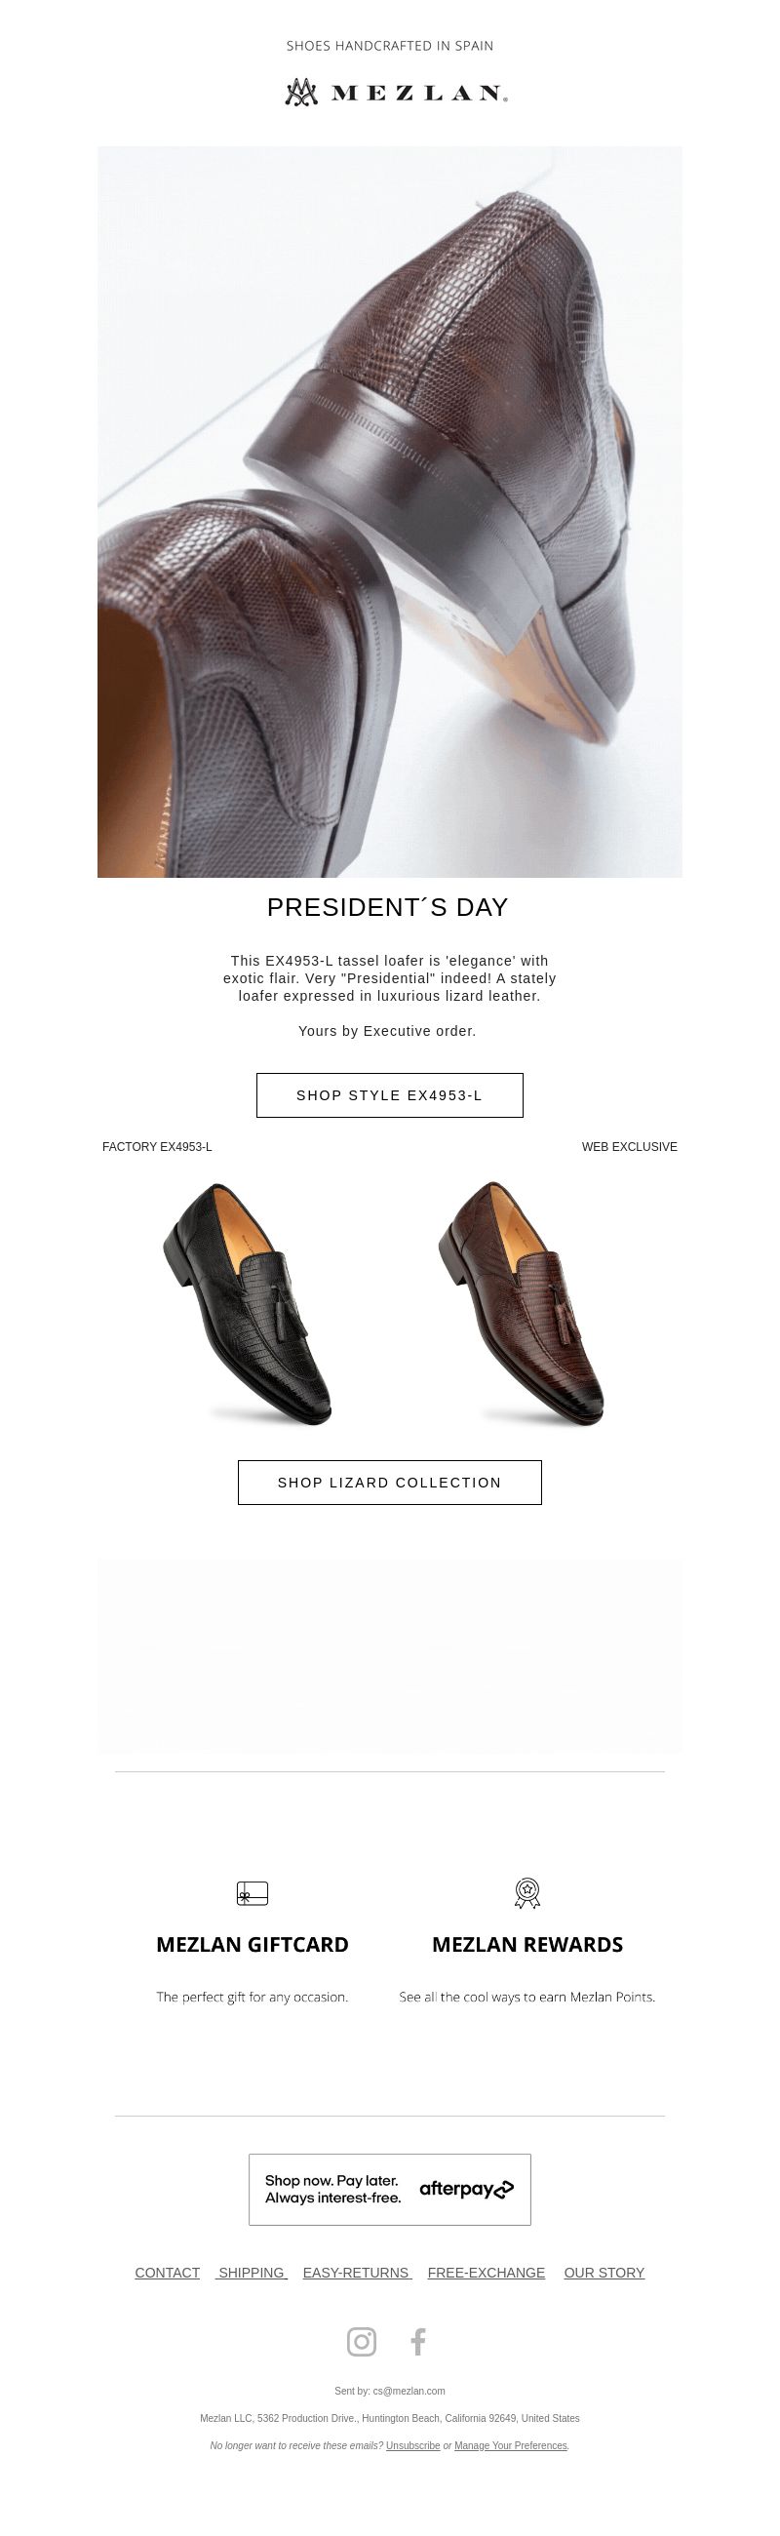Image resolution: width=780 pixels, height=2536 pixels.
Task: Click the Shop Lizard Collection button
Action: [x=389, y=1482]
